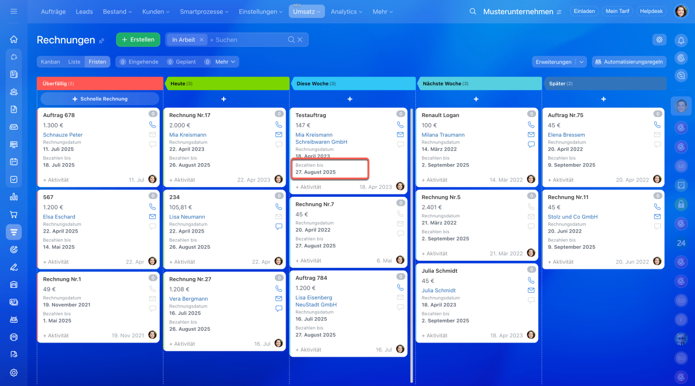Open the lock icon in right panel

tap(681, 204)
